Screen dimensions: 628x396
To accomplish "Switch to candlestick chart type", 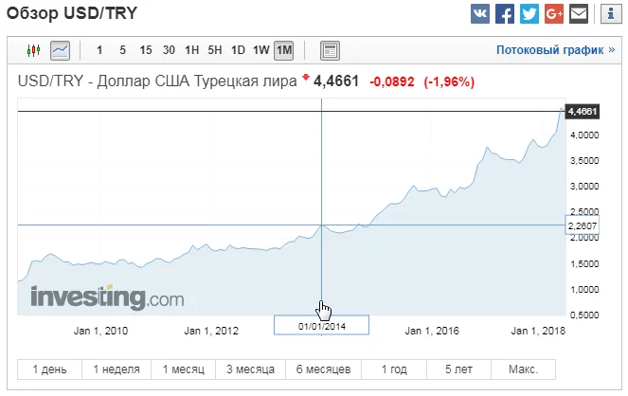I will (34, 49).
